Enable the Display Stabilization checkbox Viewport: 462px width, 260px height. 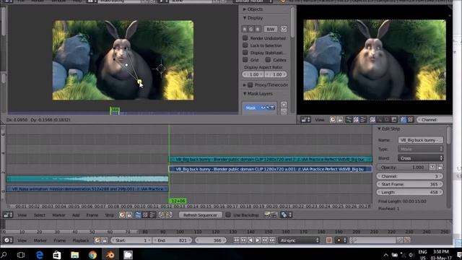[x=245, y=53]
